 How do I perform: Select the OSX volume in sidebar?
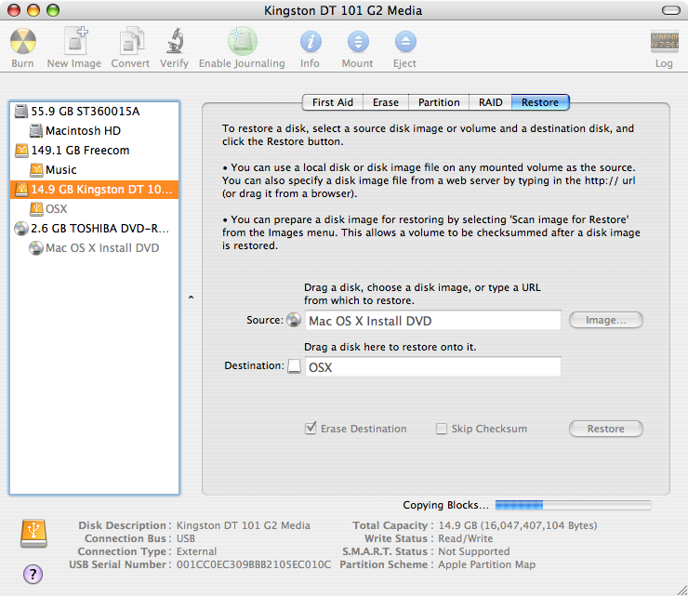click(94, 209)
